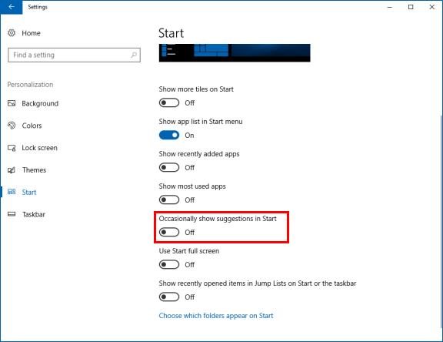The height and width of the screenshot is (342, 443).
Task: Click the back arrow in Settings title bar
Action: (x=12, y=7)
